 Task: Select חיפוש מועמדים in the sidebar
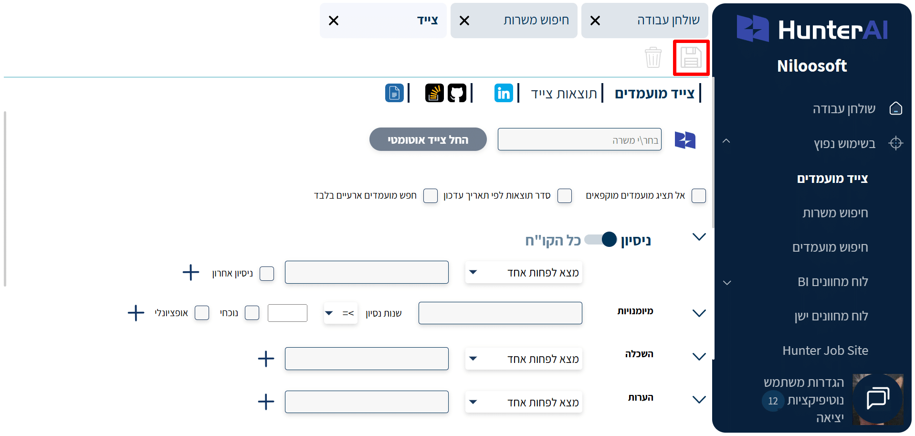click(830, 247)
